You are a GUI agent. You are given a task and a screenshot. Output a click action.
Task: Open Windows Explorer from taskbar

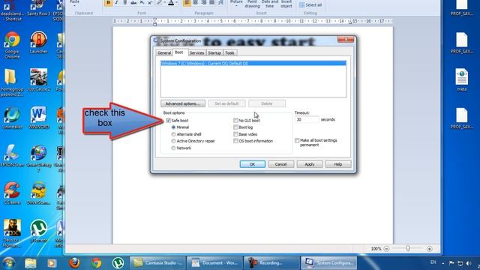pos(31,263)
